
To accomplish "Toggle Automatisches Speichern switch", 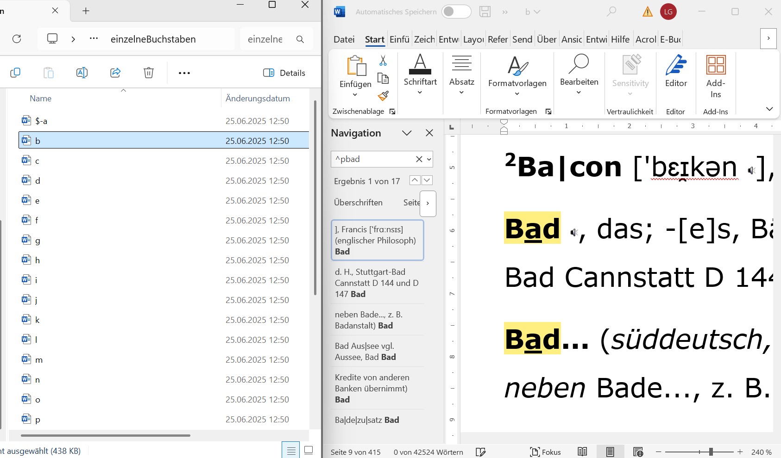I will [456, 12].
